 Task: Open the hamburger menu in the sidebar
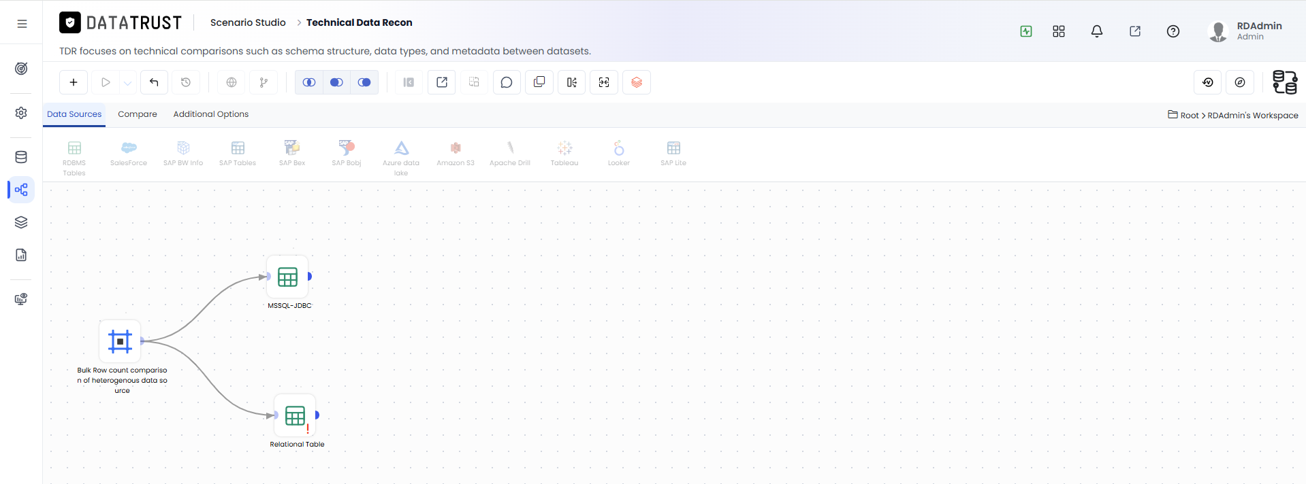pos(22,24)
